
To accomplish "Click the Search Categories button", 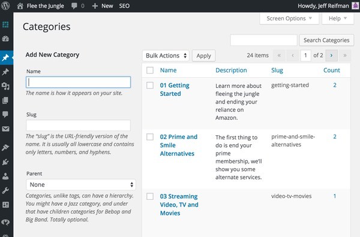I will coord(326,40).
